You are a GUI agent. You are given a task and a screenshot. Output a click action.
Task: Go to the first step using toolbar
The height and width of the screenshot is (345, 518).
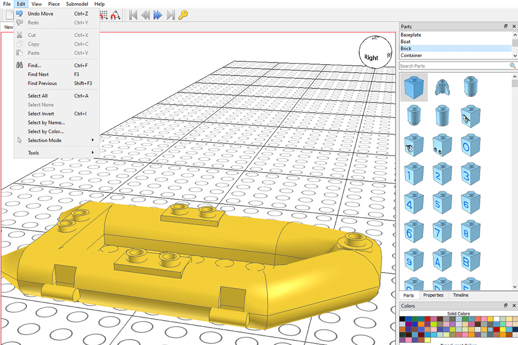(133, 15)
